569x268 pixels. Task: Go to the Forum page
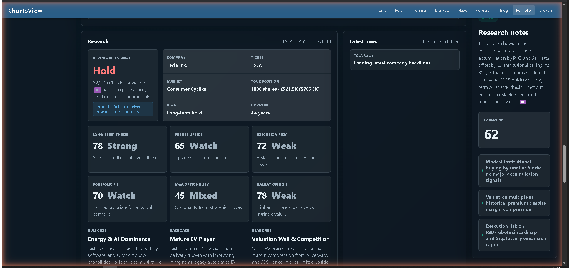click(401, 10)
